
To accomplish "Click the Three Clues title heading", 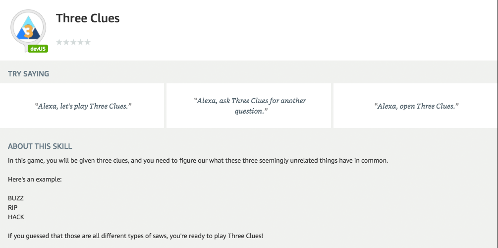I will pos(88,18).
